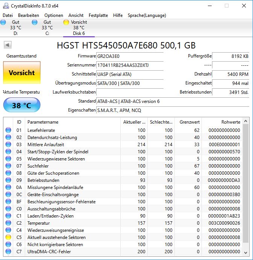The image size is (253, 260).
Task: Click the Puffergröße value 8192 KB
Action: (x=230, y=56)
